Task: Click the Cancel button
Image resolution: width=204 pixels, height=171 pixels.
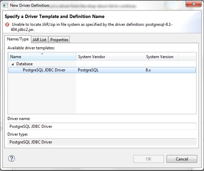Action: (x=182, y=159)
